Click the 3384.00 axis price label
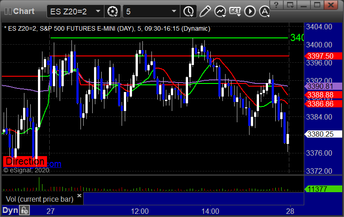344x217 pixels. 319,117
